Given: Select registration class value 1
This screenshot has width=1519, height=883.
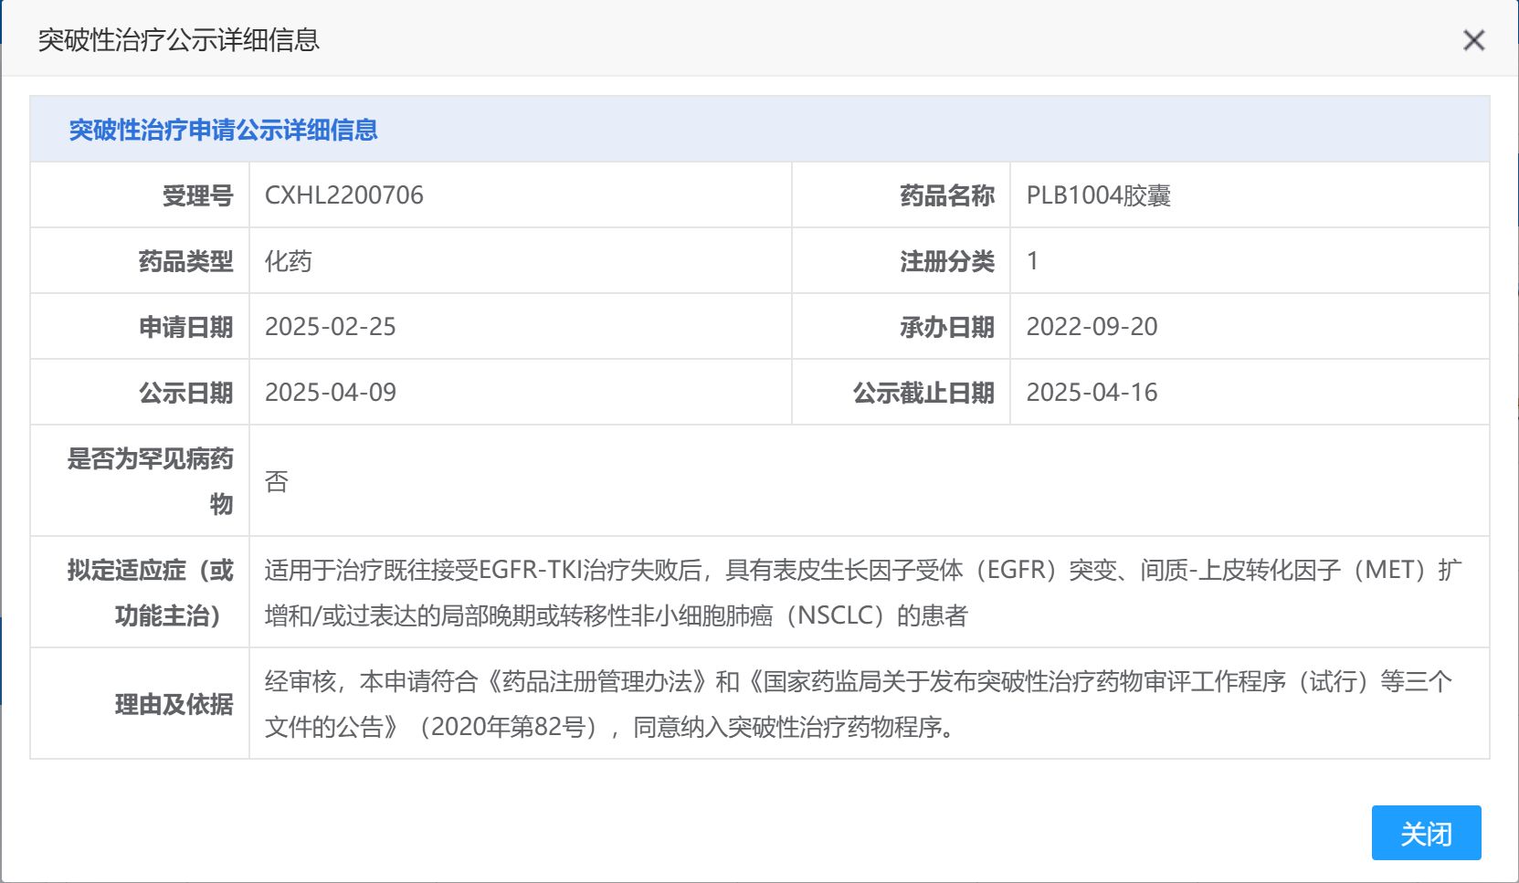Looking at the screenshot, I should pos(1032,261).
